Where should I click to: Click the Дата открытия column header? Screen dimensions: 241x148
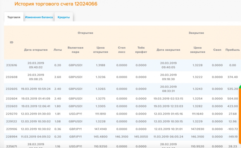[36, 50]
